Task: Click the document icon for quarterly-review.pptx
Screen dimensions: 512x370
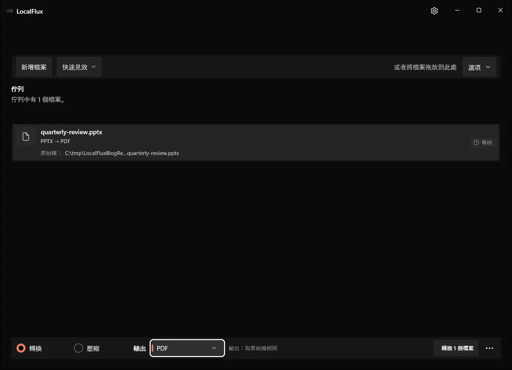Action: (x=26, y=137)
